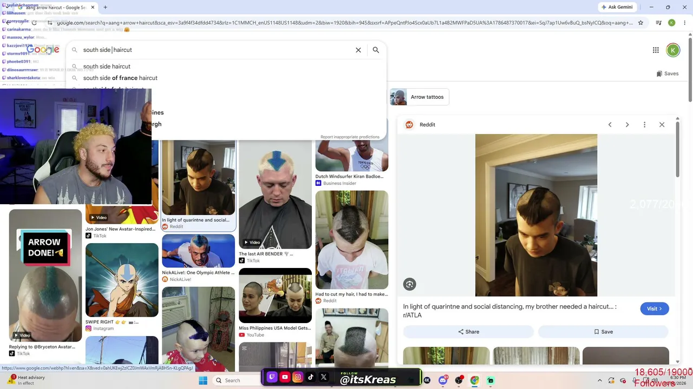This screenshot has width=693, height=389.
Task: Open the media control icon beside the bookmark star
Action: (x=658, y=23)
